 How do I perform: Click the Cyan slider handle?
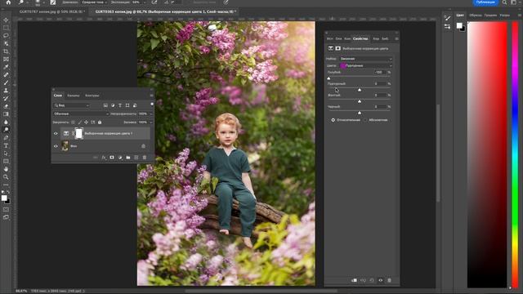[x=329, y=78]
